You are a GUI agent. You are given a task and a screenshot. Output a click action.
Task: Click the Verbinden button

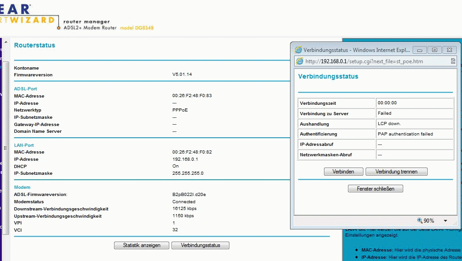[343, 172]
